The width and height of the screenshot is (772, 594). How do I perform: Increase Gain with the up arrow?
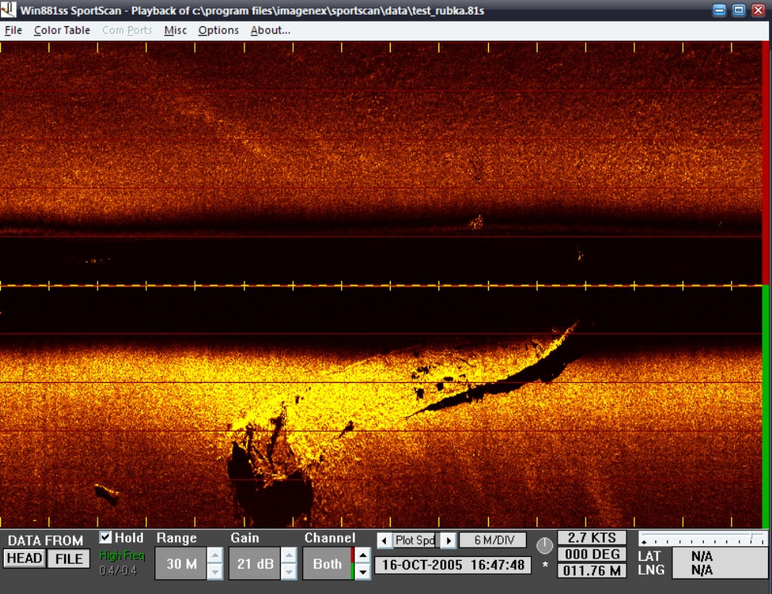[289, 555]
